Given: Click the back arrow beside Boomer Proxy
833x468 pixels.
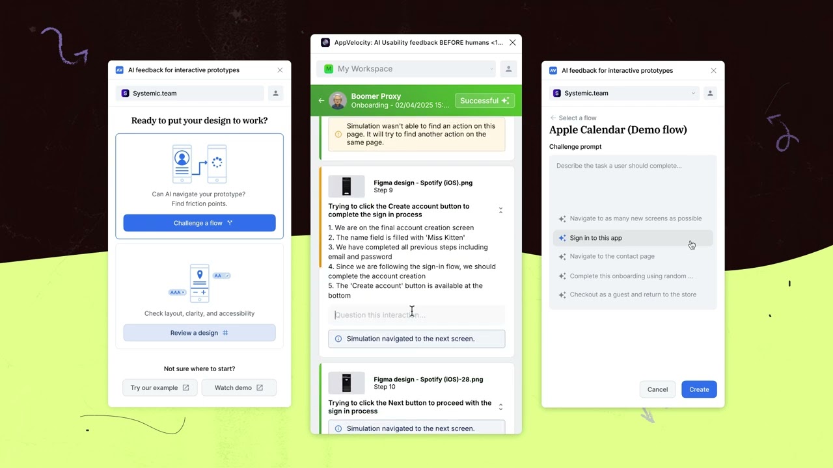Looking at the screenshot, I should [x=321, y=101].
